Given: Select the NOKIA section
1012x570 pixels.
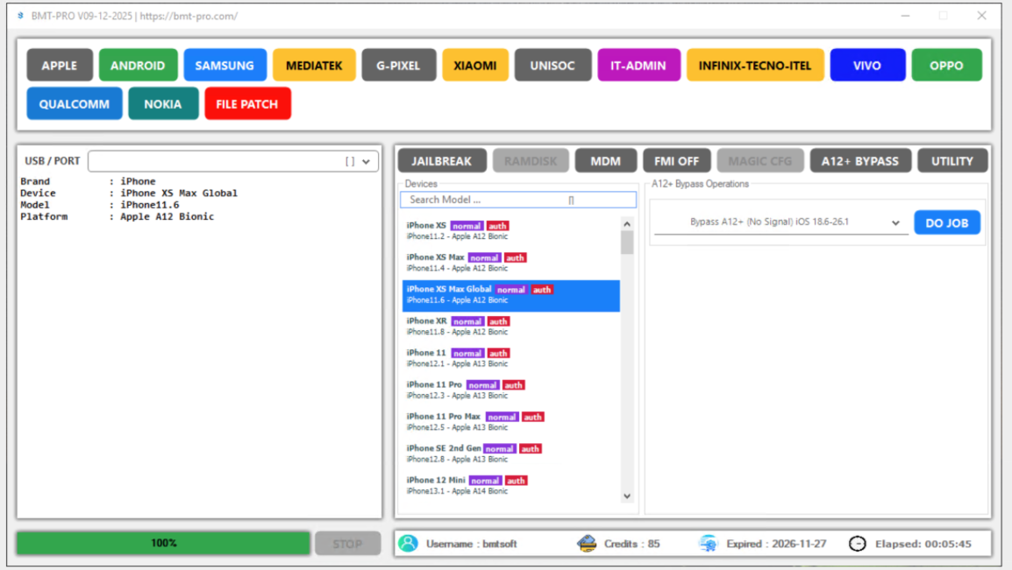Looking at the screenshot, I should [162, 103].
